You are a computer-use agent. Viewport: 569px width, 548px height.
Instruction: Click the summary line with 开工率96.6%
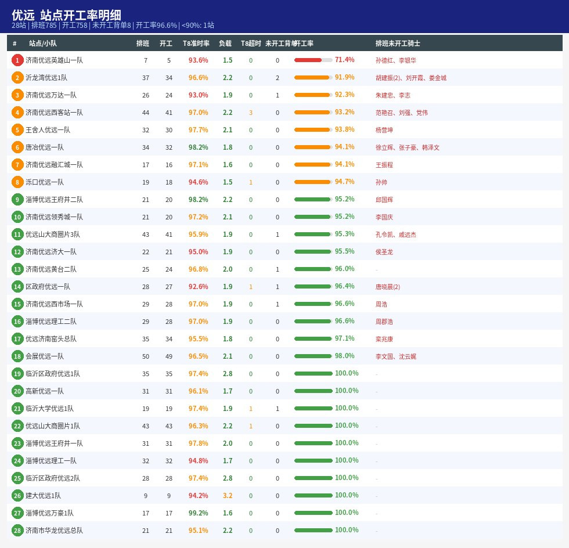[113, 26]
